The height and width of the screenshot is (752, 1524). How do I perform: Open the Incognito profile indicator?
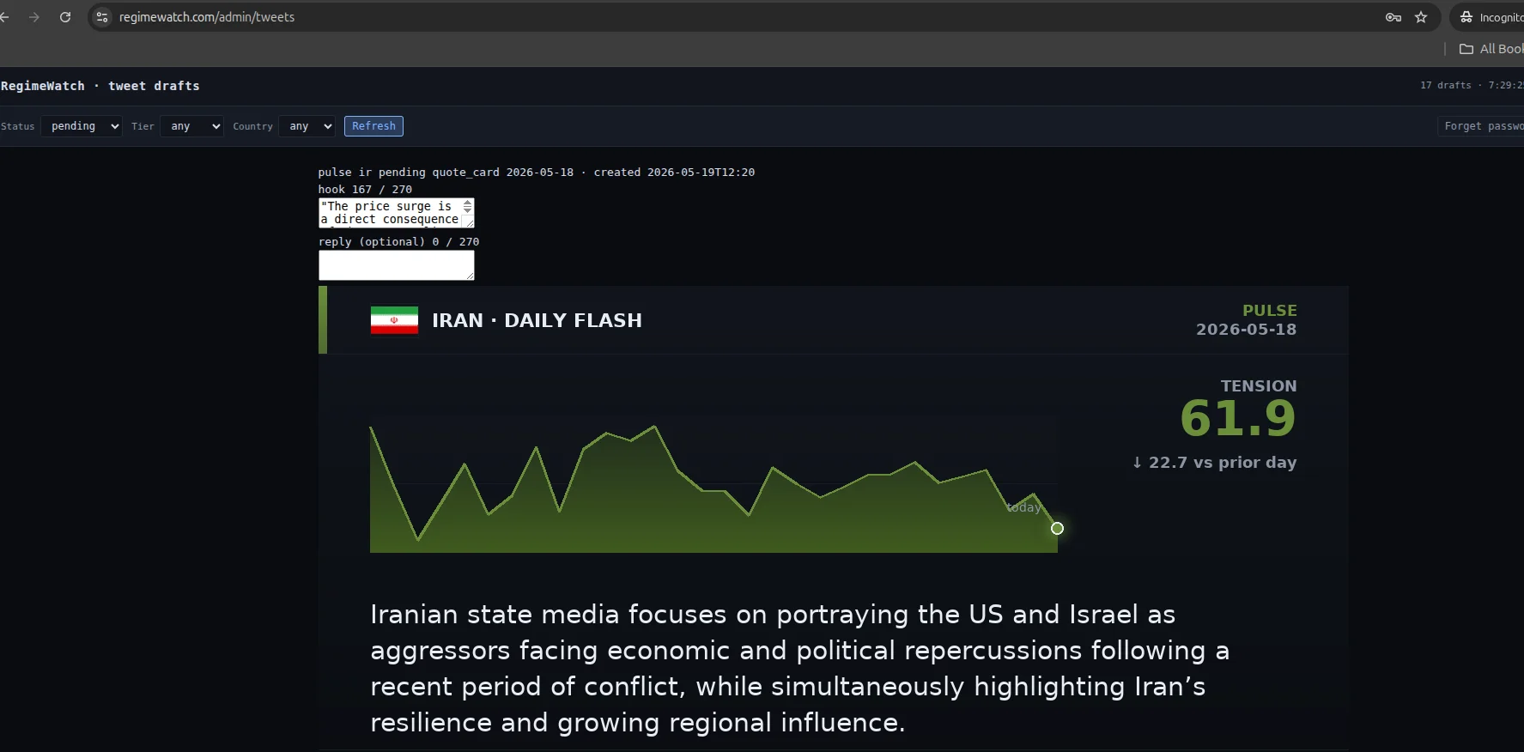click(x=1490, y=17)
